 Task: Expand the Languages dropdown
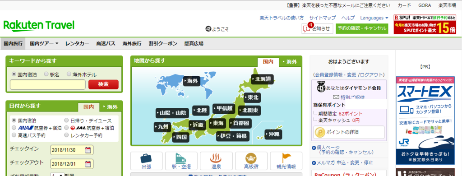(374, 18)
